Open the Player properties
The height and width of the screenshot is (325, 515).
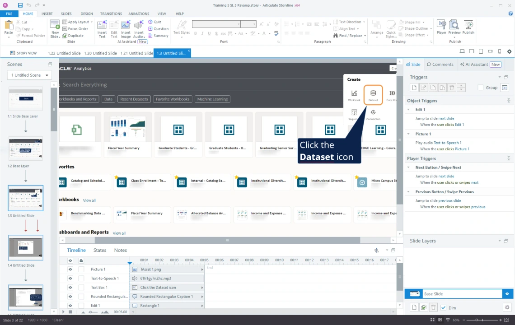[x=441, y=27]
